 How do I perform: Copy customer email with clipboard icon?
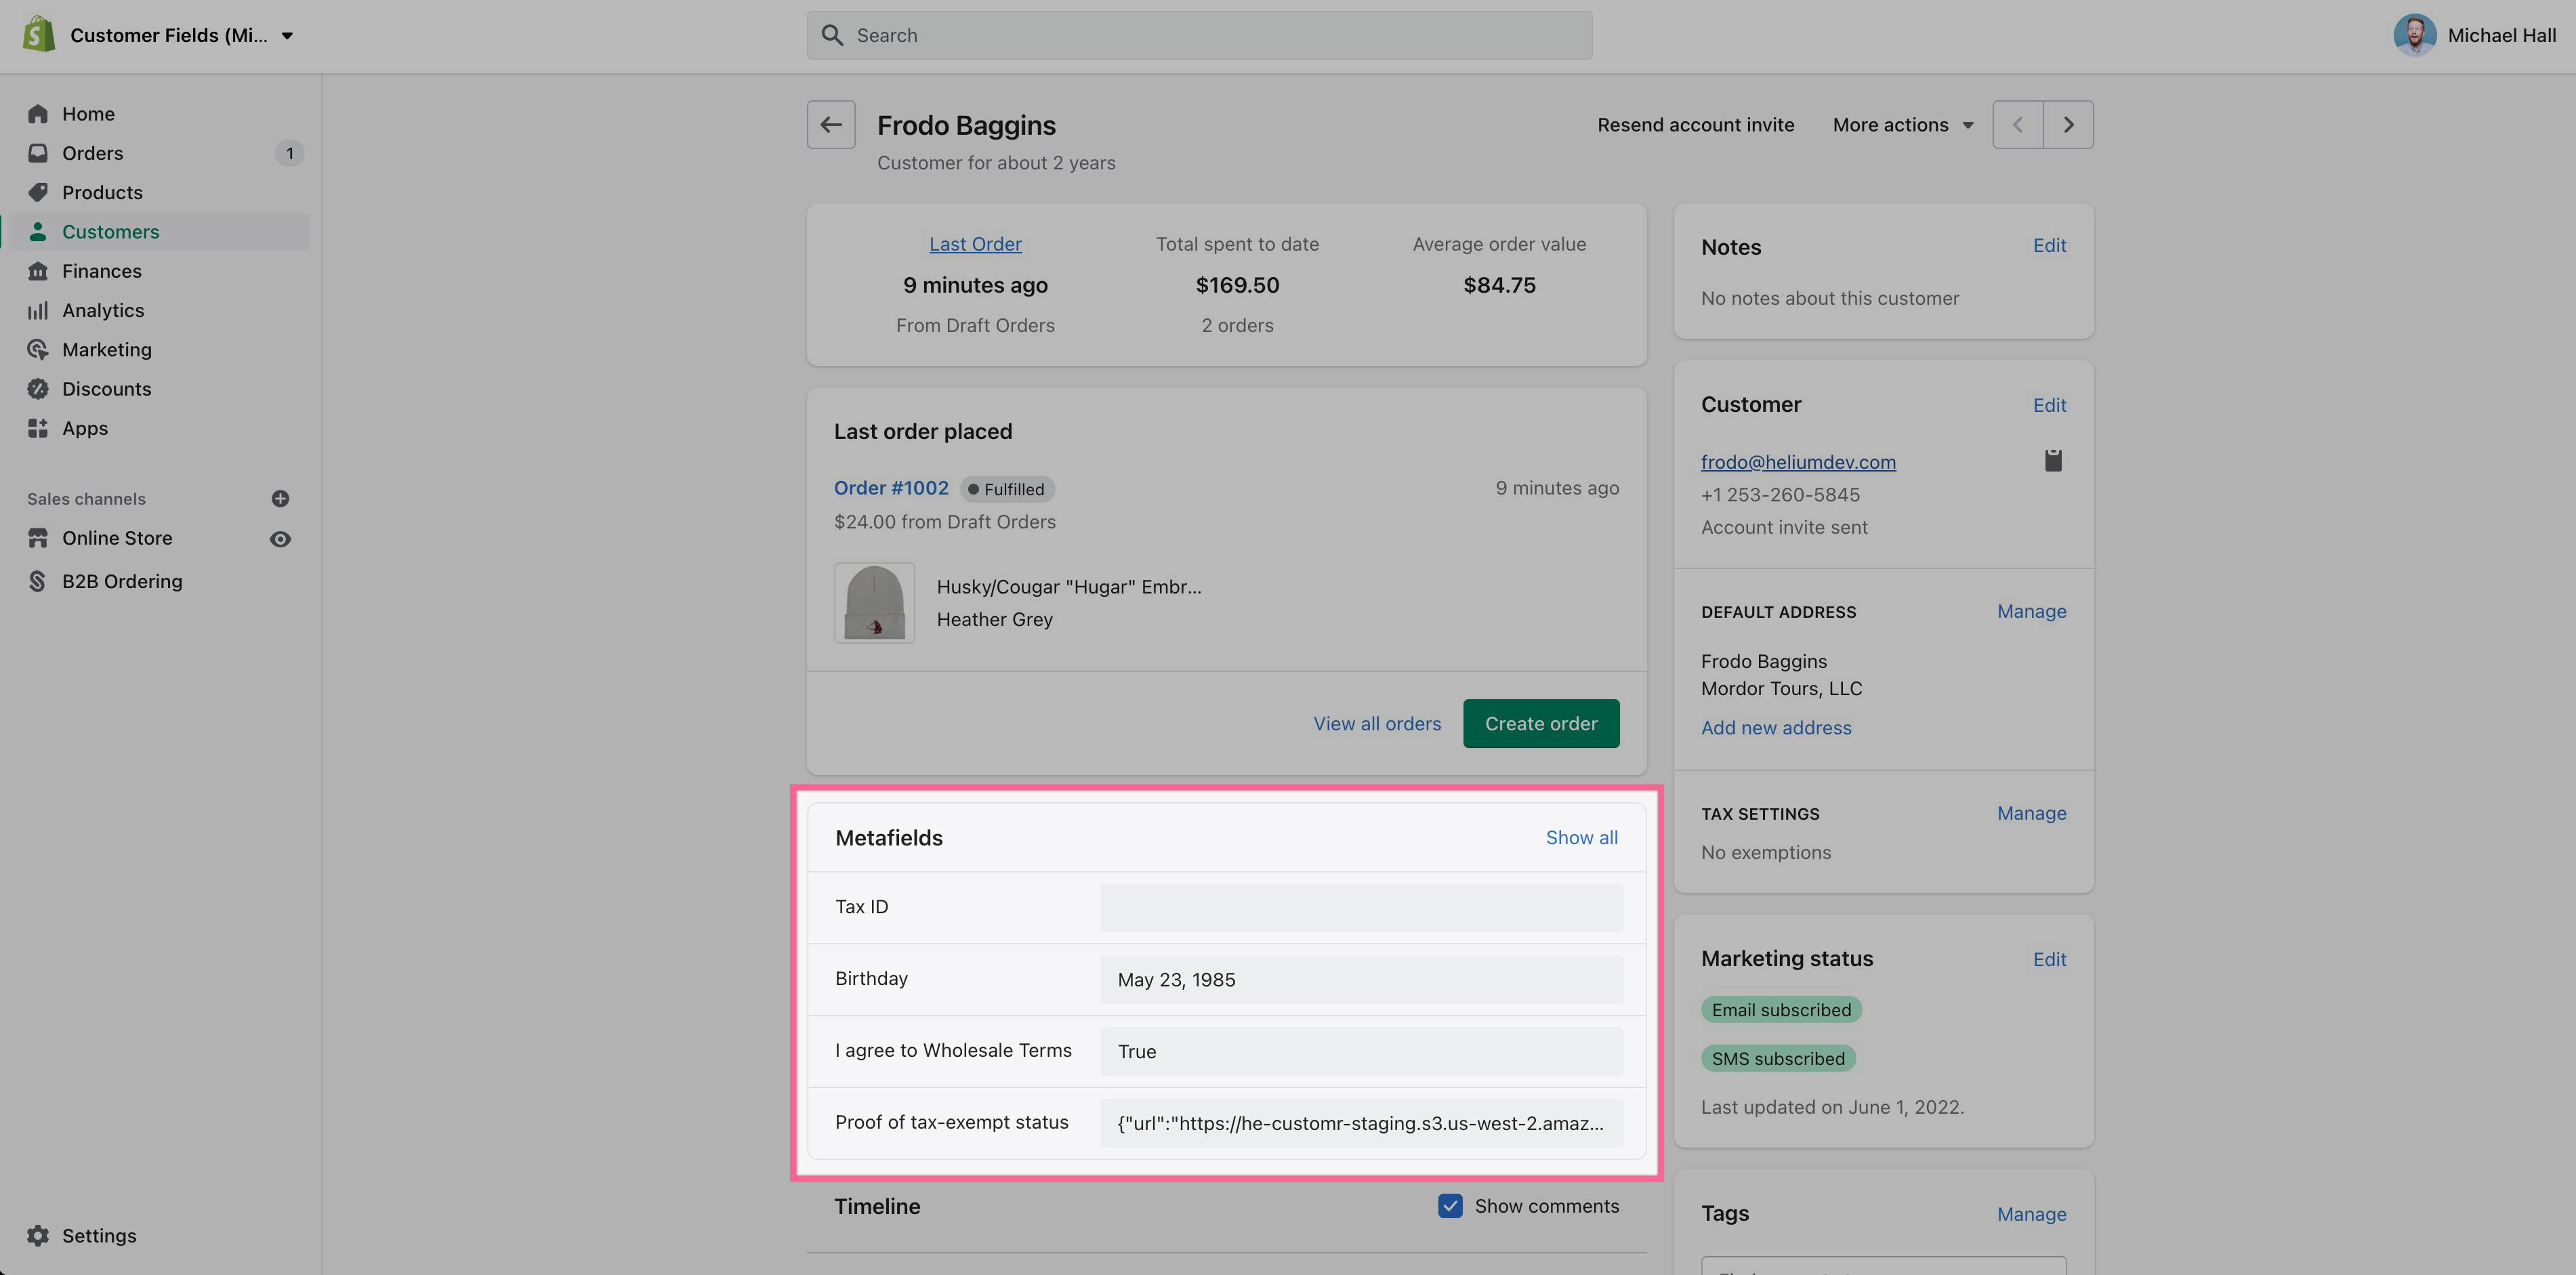[2053, 460]
